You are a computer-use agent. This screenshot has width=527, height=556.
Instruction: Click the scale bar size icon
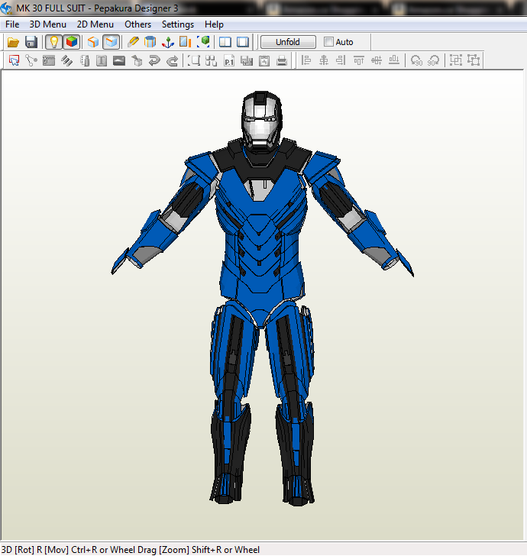click(x=185, y=42)
